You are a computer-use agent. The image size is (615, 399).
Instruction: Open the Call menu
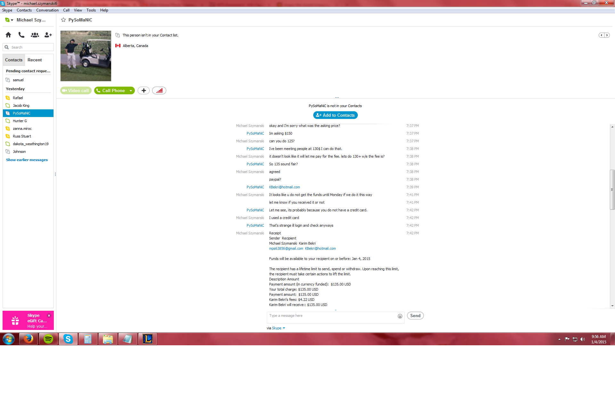coord(66,10)
